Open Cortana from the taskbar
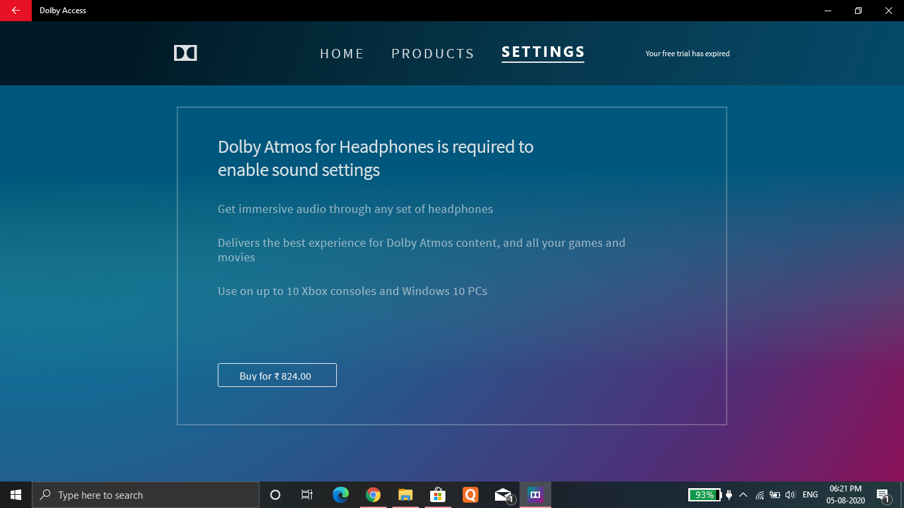This screenshot has height=508, width=904. (275, 495)
